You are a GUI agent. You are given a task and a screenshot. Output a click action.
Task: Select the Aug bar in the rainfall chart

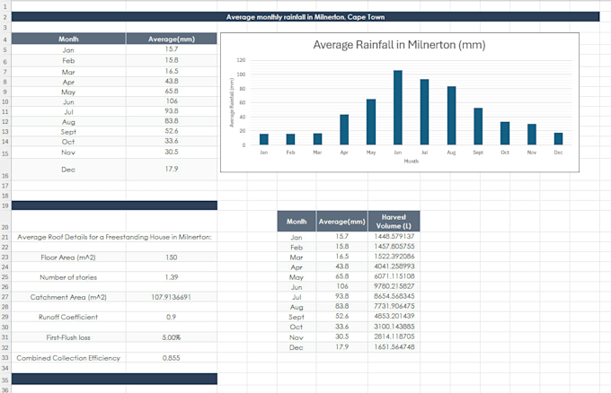pos(451,116)
